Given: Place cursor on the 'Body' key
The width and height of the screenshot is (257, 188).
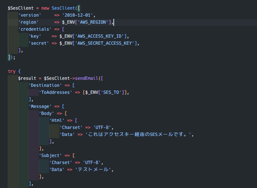Looking at the screenshot, I should tap(47, 113).
